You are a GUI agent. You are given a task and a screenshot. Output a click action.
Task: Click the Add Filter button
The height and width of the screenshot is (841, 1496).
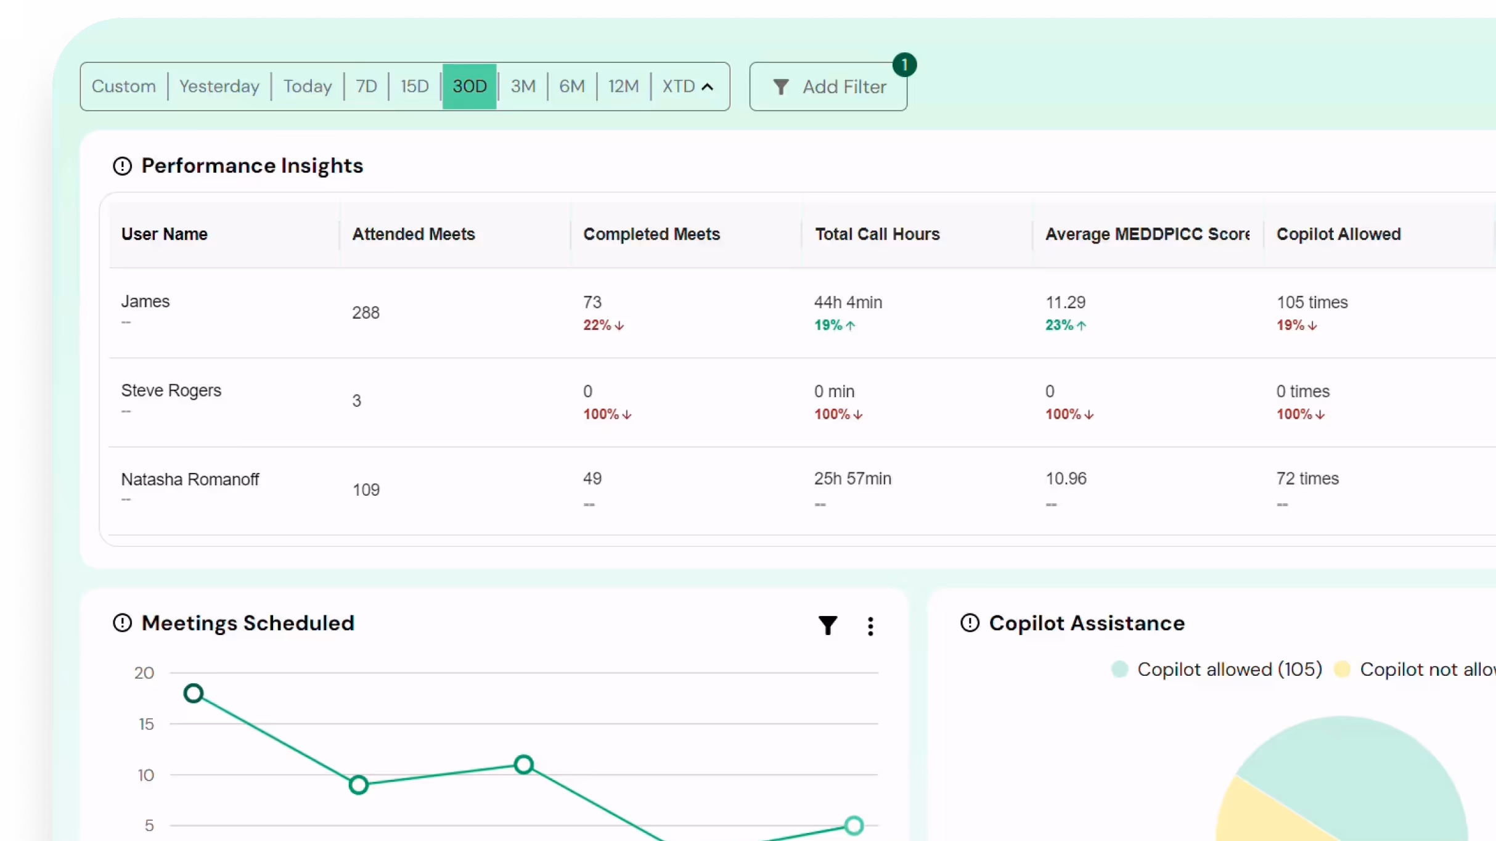[828, 87]
